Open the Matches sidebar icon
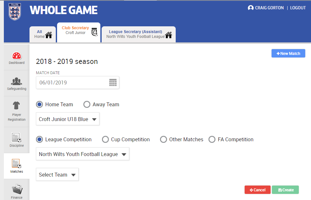 pos(16,163)
